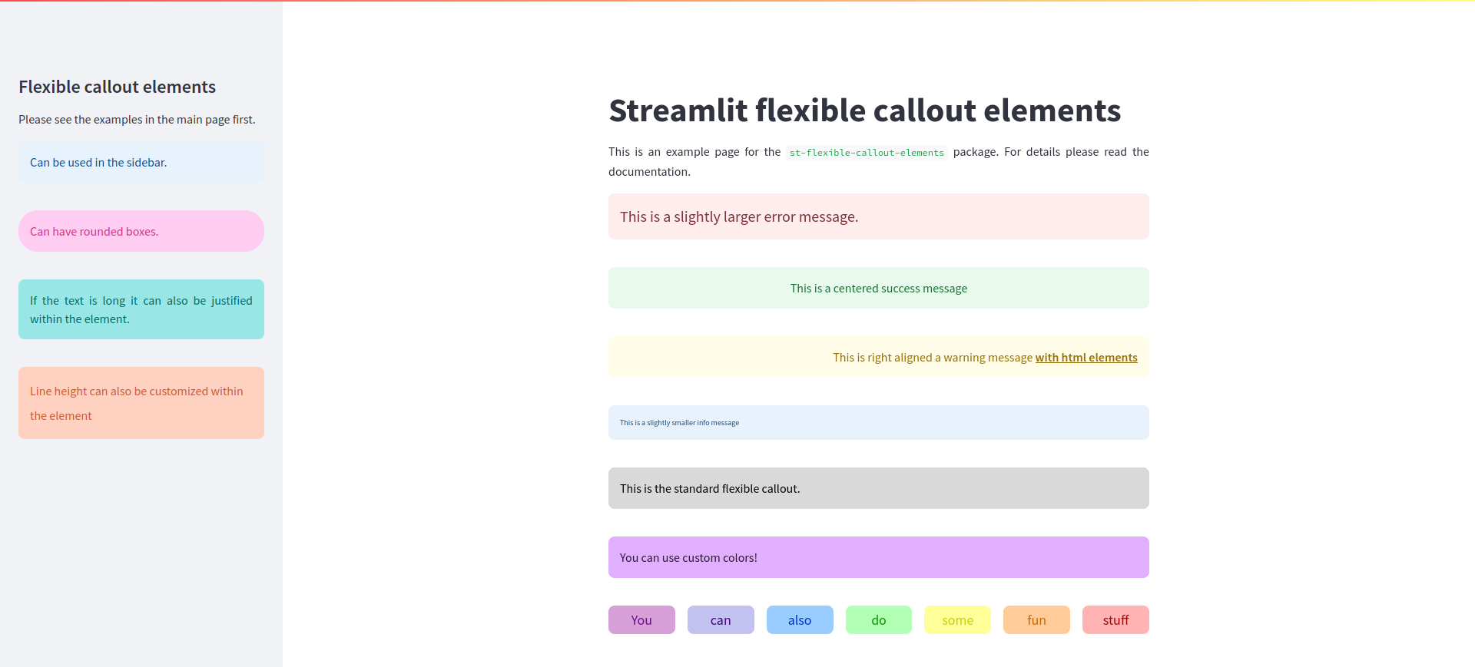
Task: Click the st-flexible-callout-elements code snippet
Action: tap(867, 153)
